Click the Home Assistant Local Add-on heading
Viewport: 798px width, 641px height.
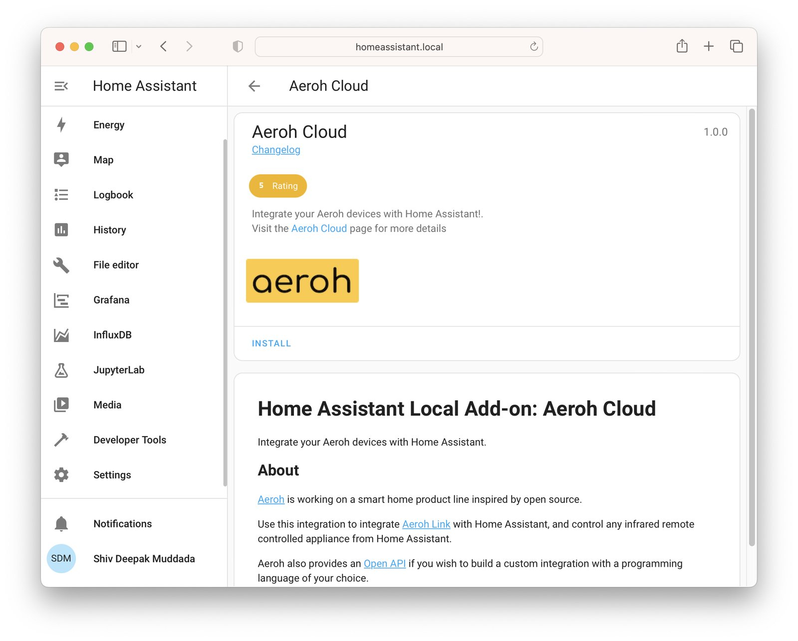[x=457, y=409]
